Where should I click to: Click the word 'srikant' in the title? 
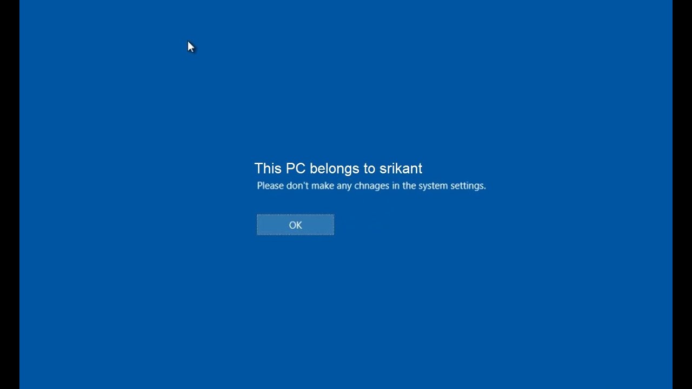coord(401,169)
